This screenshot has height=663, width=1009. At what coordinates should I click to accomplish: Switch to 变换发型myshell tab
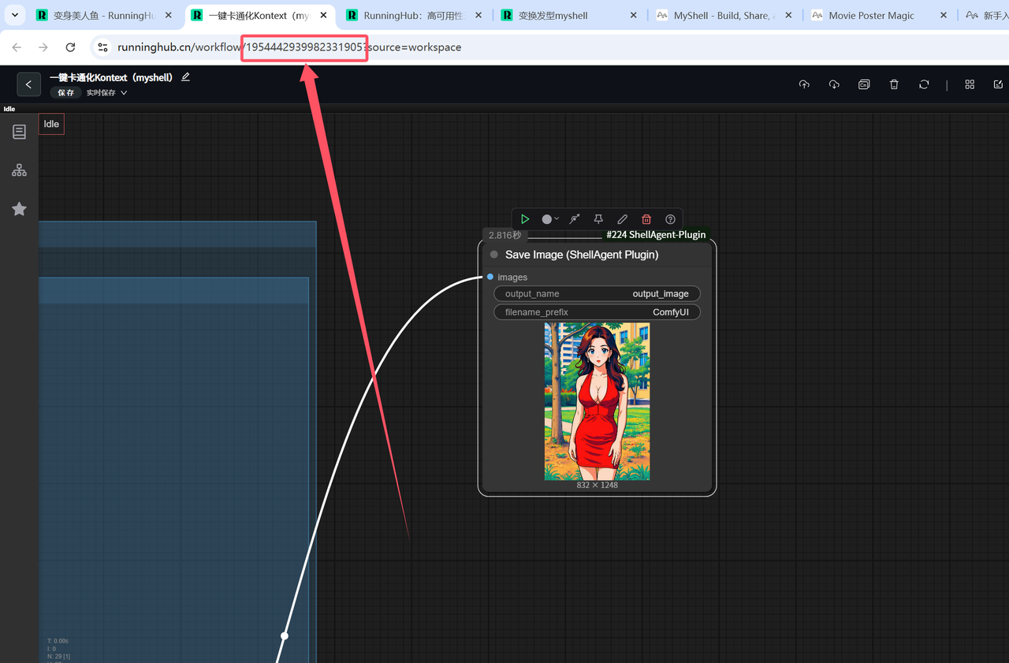click(x=569, y=15)
